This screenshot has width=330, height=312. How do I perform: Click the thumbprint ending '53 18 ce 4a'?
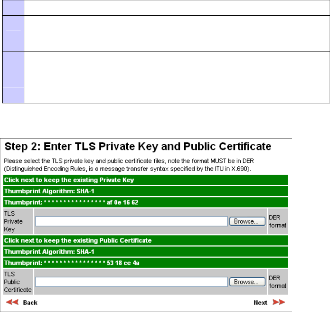(145, 263)
